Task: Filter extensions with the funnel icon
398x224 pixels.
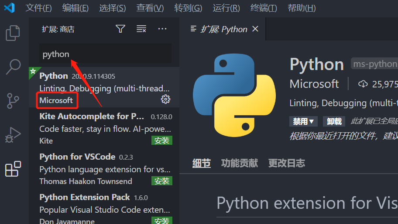Action: point(120,29)
